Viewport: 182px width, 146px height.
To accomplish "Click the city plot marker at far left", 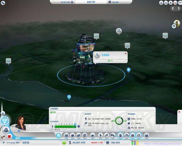I will (x=8, y=61).
